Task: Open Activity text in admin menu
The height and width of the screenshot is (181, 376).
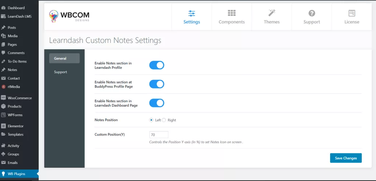Action: [x=13, y=145]
